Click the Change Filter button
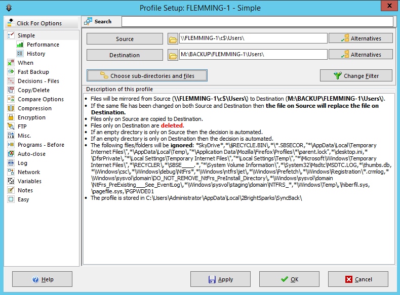Screen dimensions: 400x295 coord(356,75)
